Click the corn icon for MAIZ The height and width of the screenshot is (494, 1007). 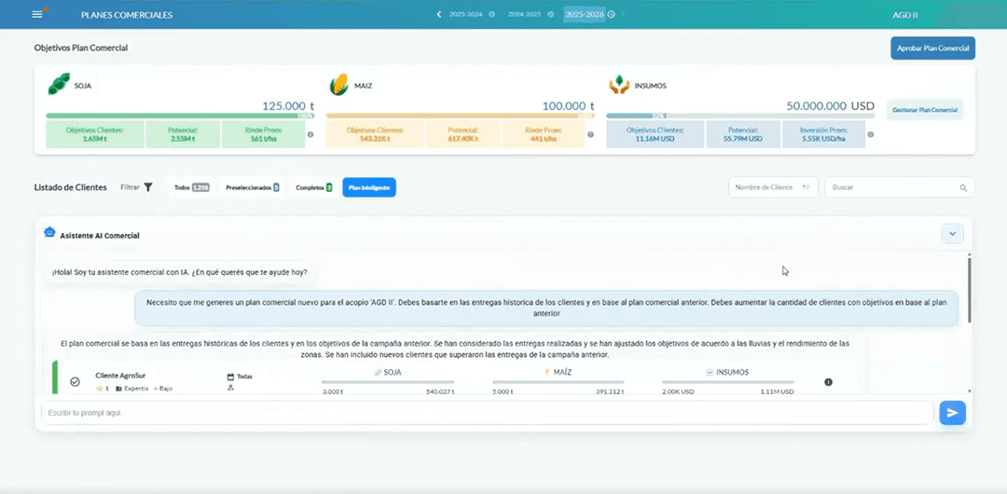(x=339, y=84)
